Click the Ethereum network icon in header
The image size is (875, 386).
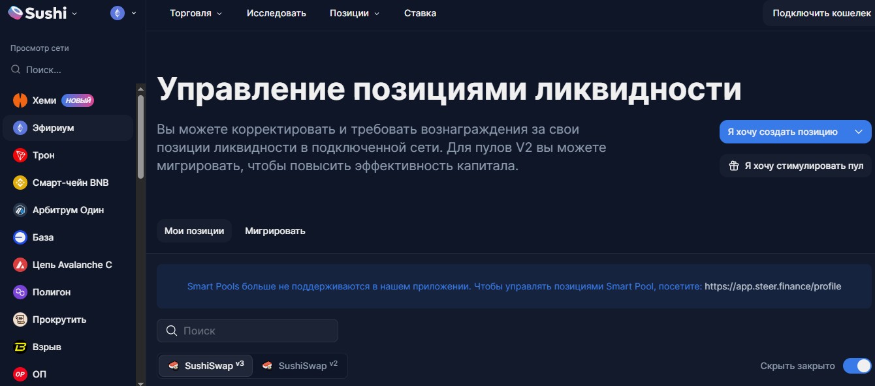(x=118, y=13)
